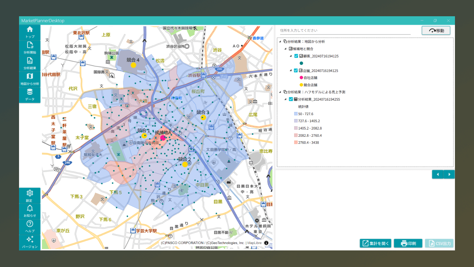Screen dimensions: 474x267
Task: Uncheck the 店舗_20240716194125 layer checkbox
Action: pos(296,71)
